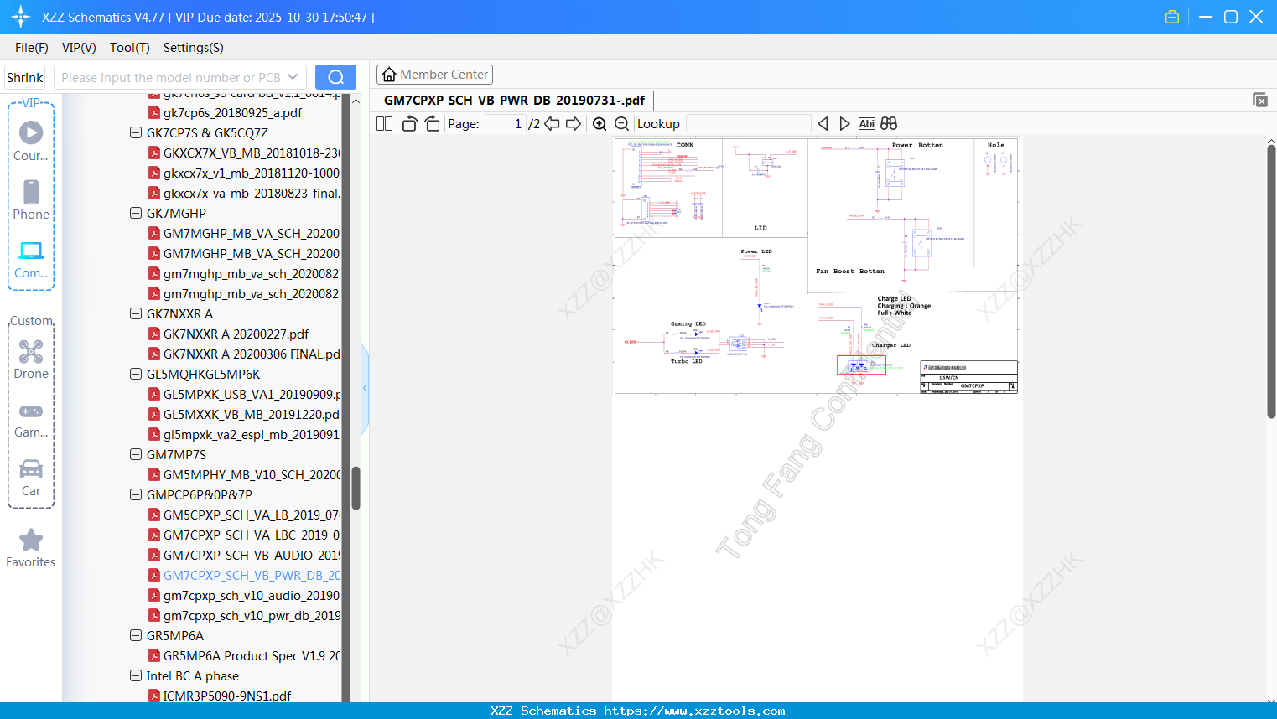
Task: Click the Shrink button
Action: [x=25, y=77]
